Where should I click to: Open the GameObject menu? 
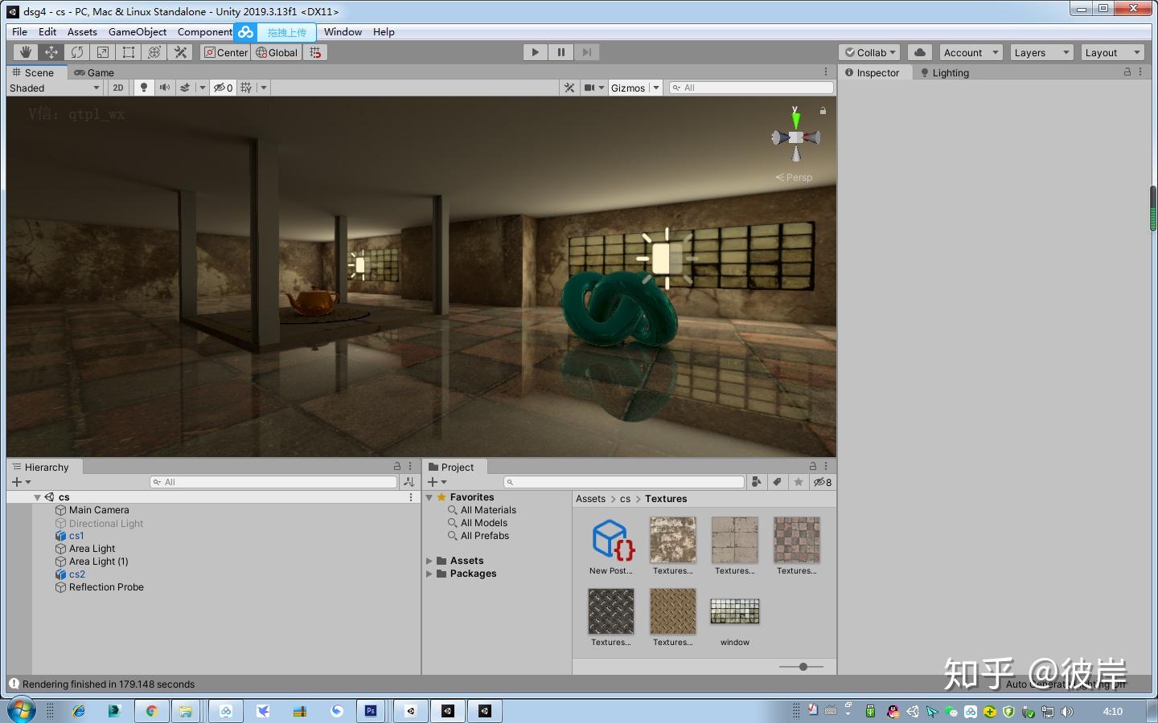[137, 31]
